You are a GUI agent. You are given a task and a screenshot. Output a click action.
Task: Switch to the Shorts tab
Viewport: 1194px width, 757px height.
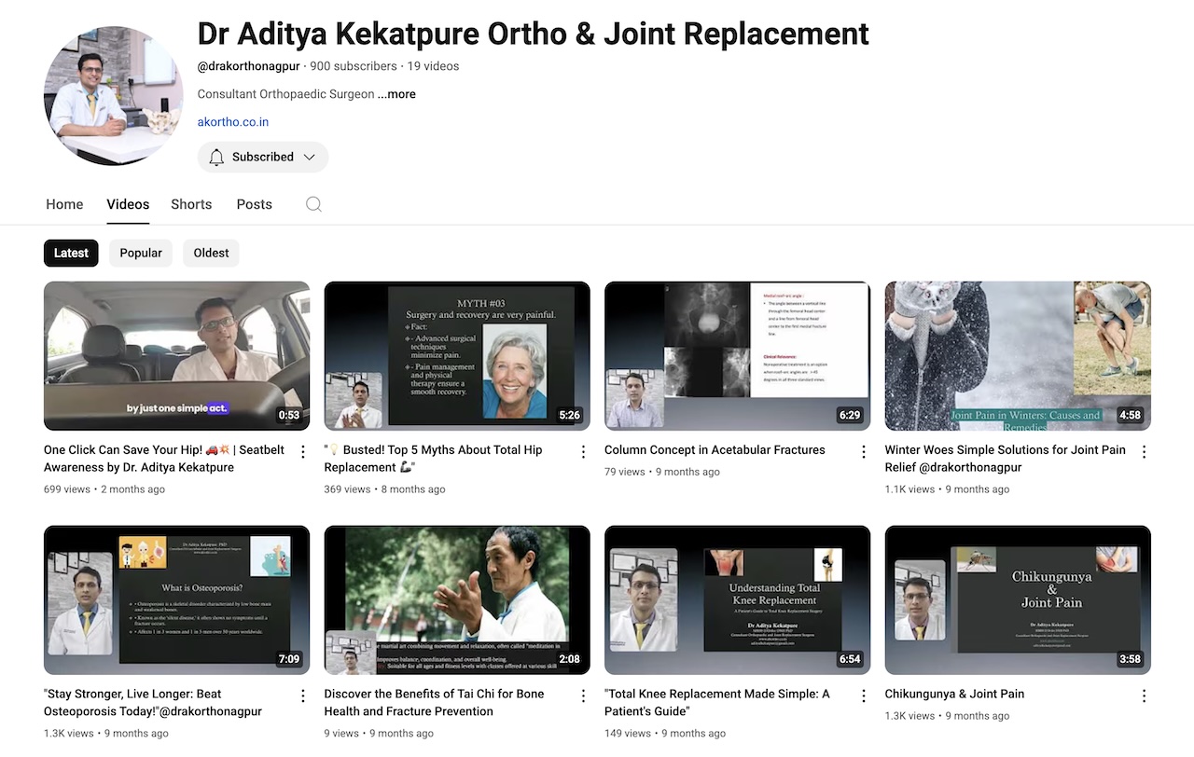point(191,204)
